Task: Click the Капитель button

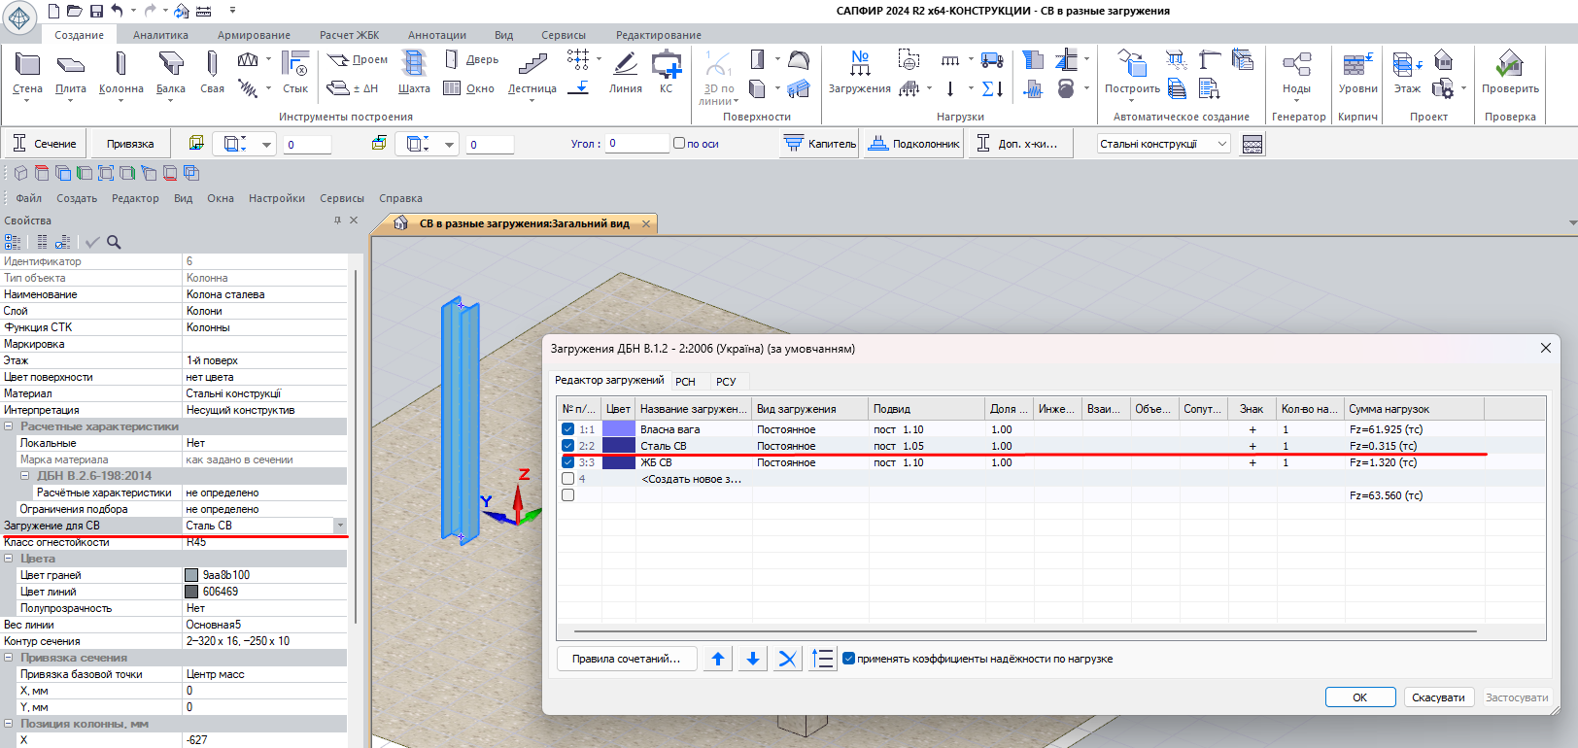Action: (x=820, y=144)
